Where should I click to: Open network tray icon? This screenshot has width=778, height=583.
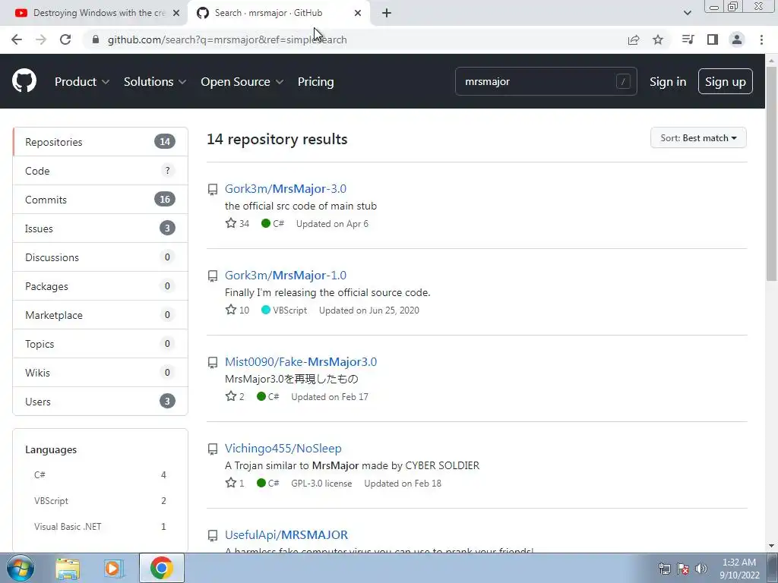pyautogui.click(x=664, y=569)
